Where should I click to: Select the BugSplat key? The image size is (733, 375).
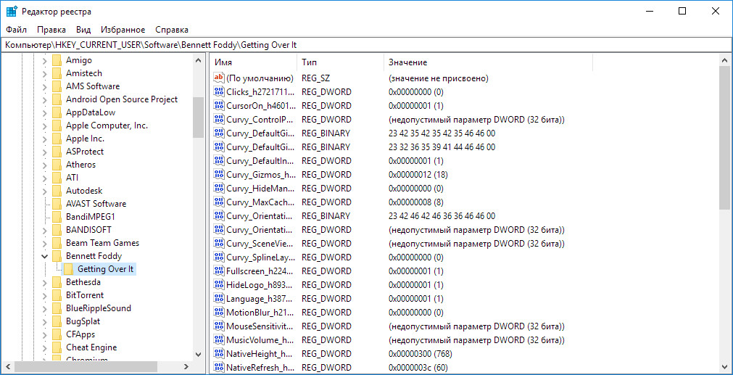pyautogui.click(x=83, y=321)
